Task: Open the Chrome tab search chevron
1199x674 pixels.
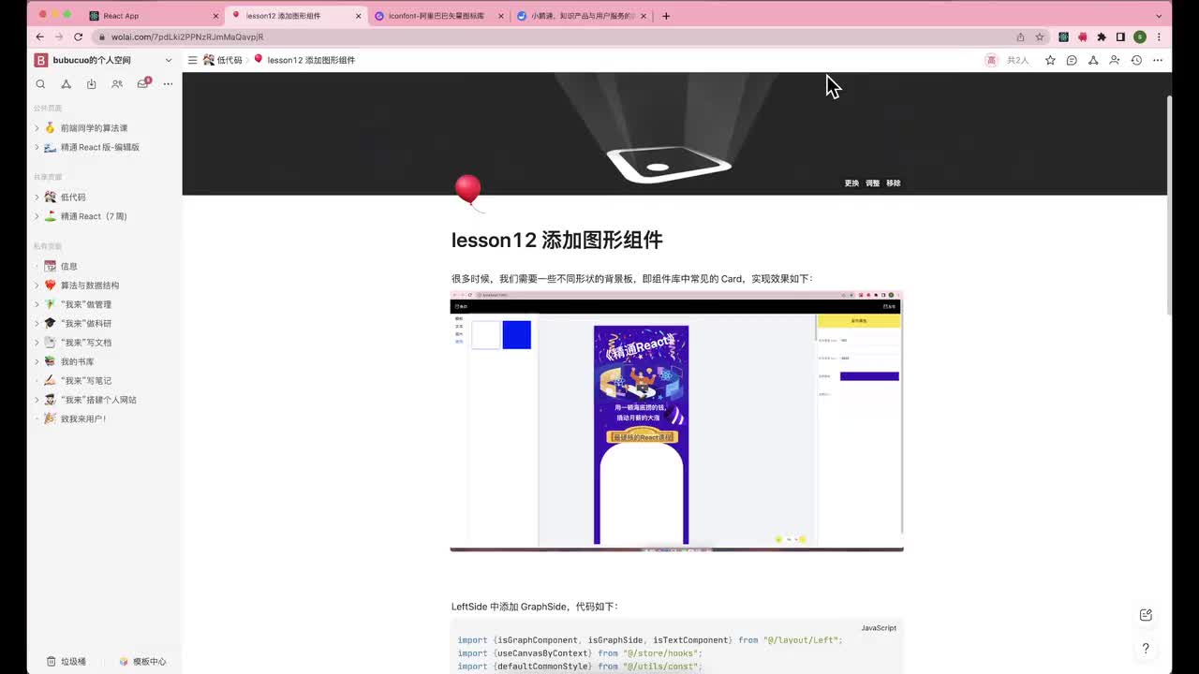Action: [x=1159, y=16]
